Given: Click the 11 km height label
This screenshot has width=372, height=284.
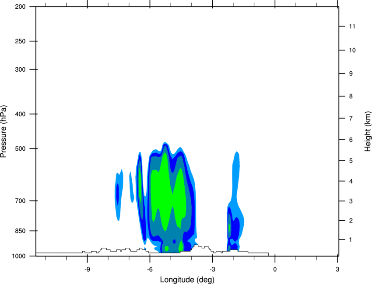Looking at the screenshot, I should (x=352, y=26).
